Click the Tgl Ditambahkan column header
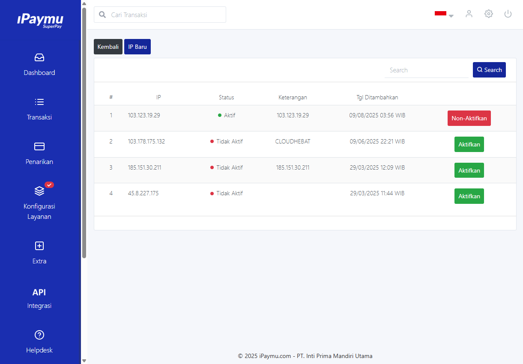This screenshot has width=523, height=364. click(x=377, y=97)
